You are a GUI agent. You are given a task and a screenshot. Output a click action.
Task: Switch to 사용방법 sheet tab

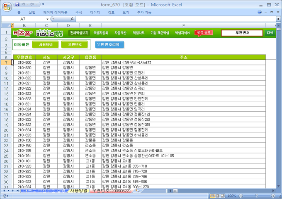click(78, 191)
